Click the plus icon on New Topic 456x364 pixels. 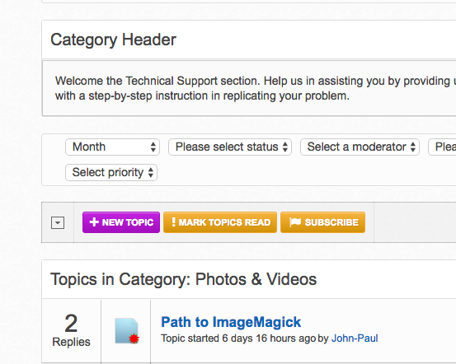coord(94,222)
